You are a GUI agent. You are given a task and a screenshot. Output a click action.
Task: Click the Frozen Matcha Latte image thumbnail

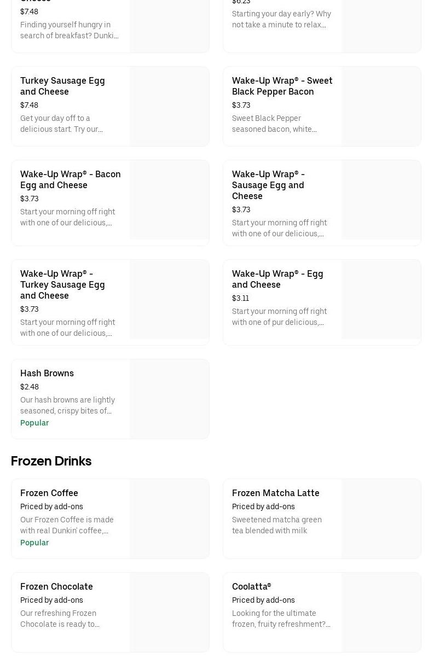coord(381,519)
